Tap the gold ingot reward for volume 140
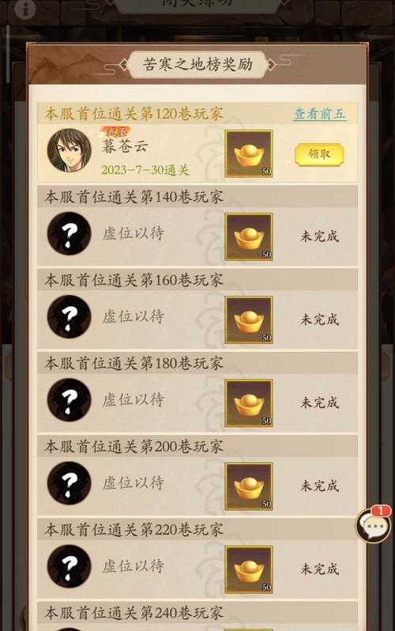Screen dimensions: 395x631 point(249,236)
